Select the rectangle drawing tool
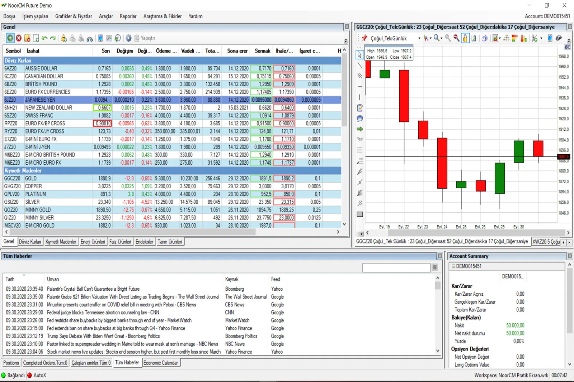The height and width of the screenshot is (382, 574). (360, 214)
